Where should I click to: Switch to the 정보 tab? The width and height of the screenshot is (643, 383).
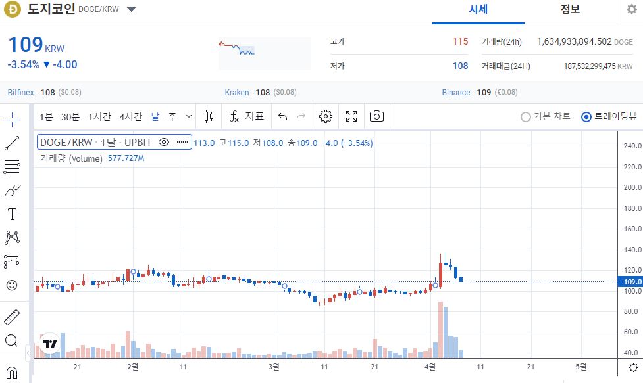click(570, 10)
